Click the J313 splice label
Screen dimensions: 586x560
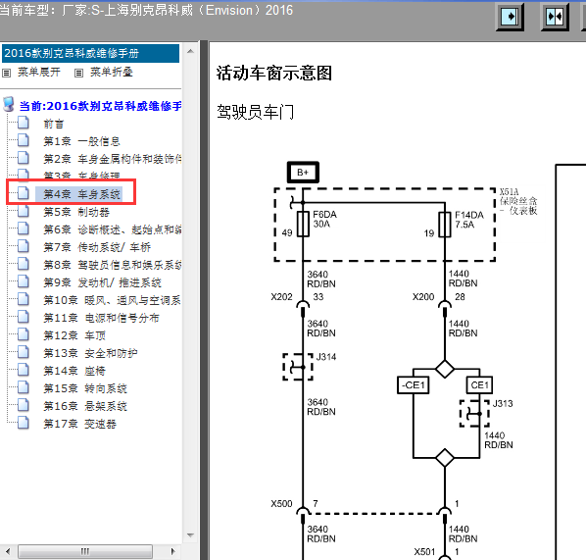point(503,404)
